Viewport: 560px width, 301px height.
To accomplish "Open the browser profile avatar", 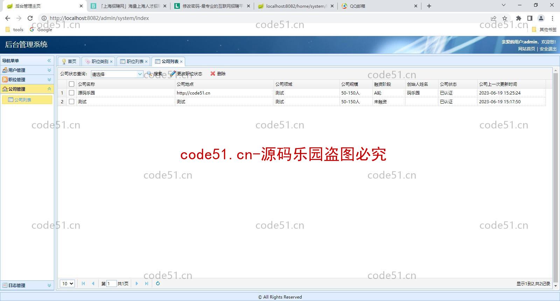I will coord(541,18).
